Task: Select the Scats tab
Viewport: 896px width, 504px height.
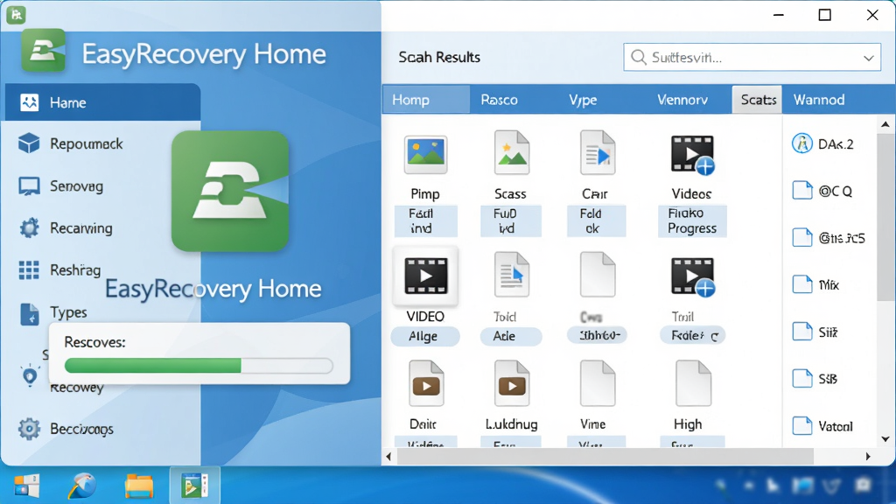Action: (x=758, y=100)
